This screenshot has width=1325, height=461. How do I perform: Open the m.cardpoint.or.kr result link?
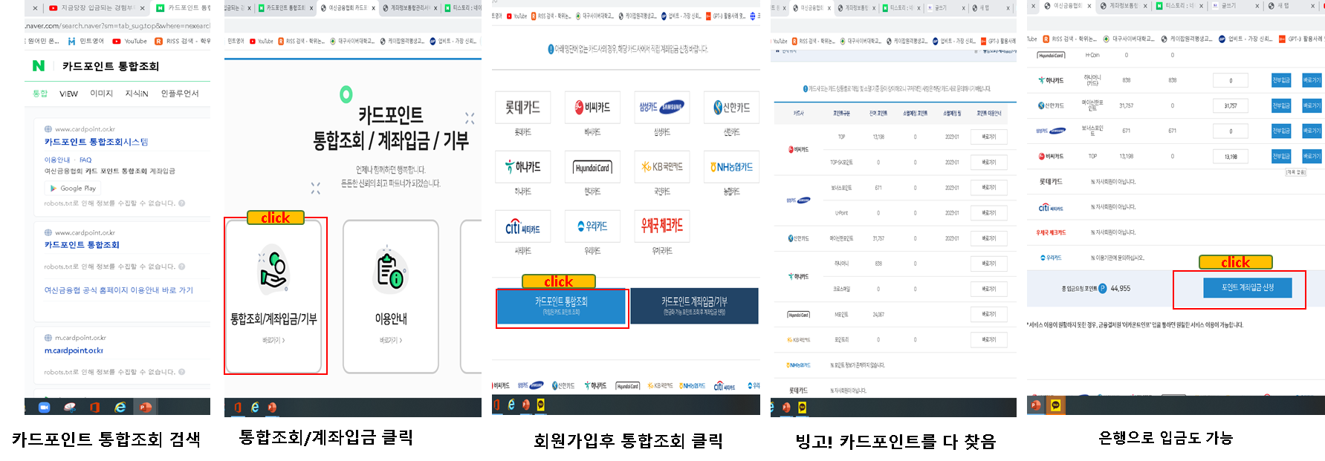coord(74,350)
